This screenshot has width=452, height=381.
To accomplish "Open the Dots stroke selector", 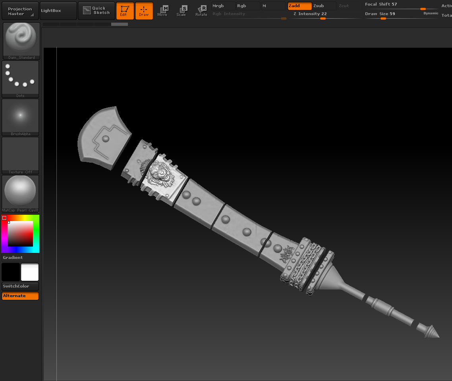I will 20,78.
